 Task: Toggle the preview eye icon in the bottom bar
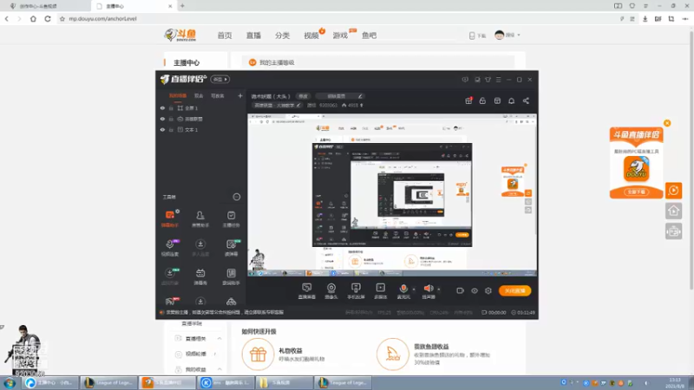(475, 290)
